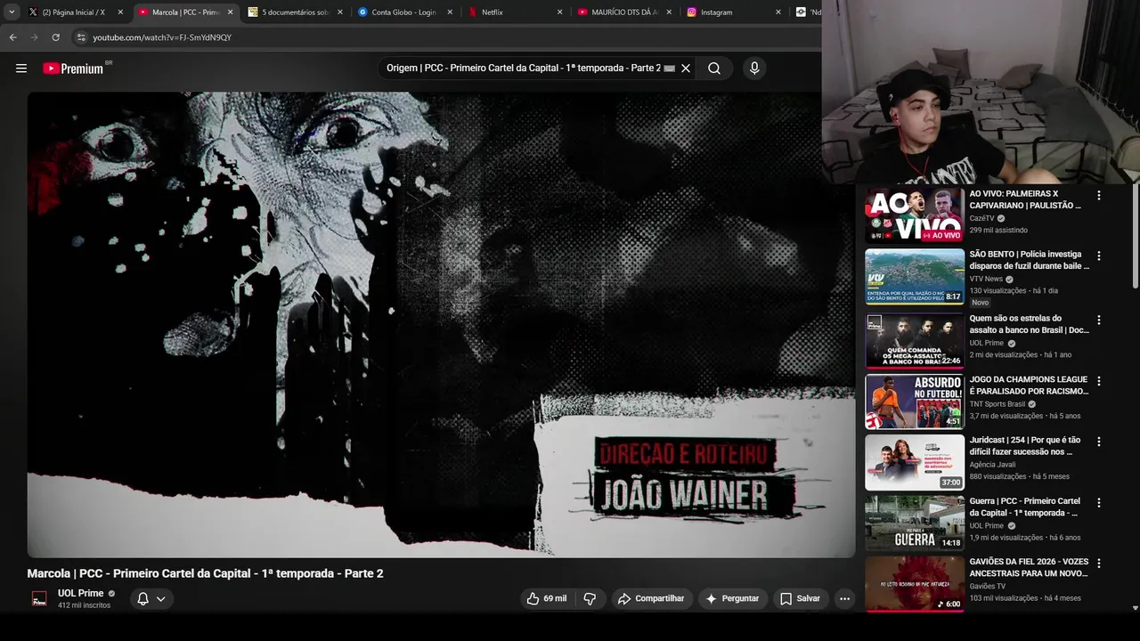Click the search magnifier button
The image size is (1140, 641).
[x=714, y=69]
